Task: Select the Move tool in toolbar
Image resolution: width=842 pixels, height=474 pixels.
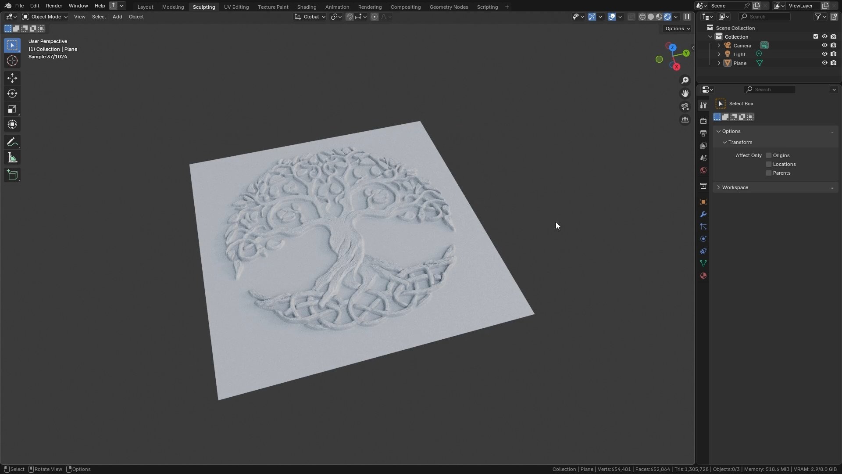Action: point(12,78)
